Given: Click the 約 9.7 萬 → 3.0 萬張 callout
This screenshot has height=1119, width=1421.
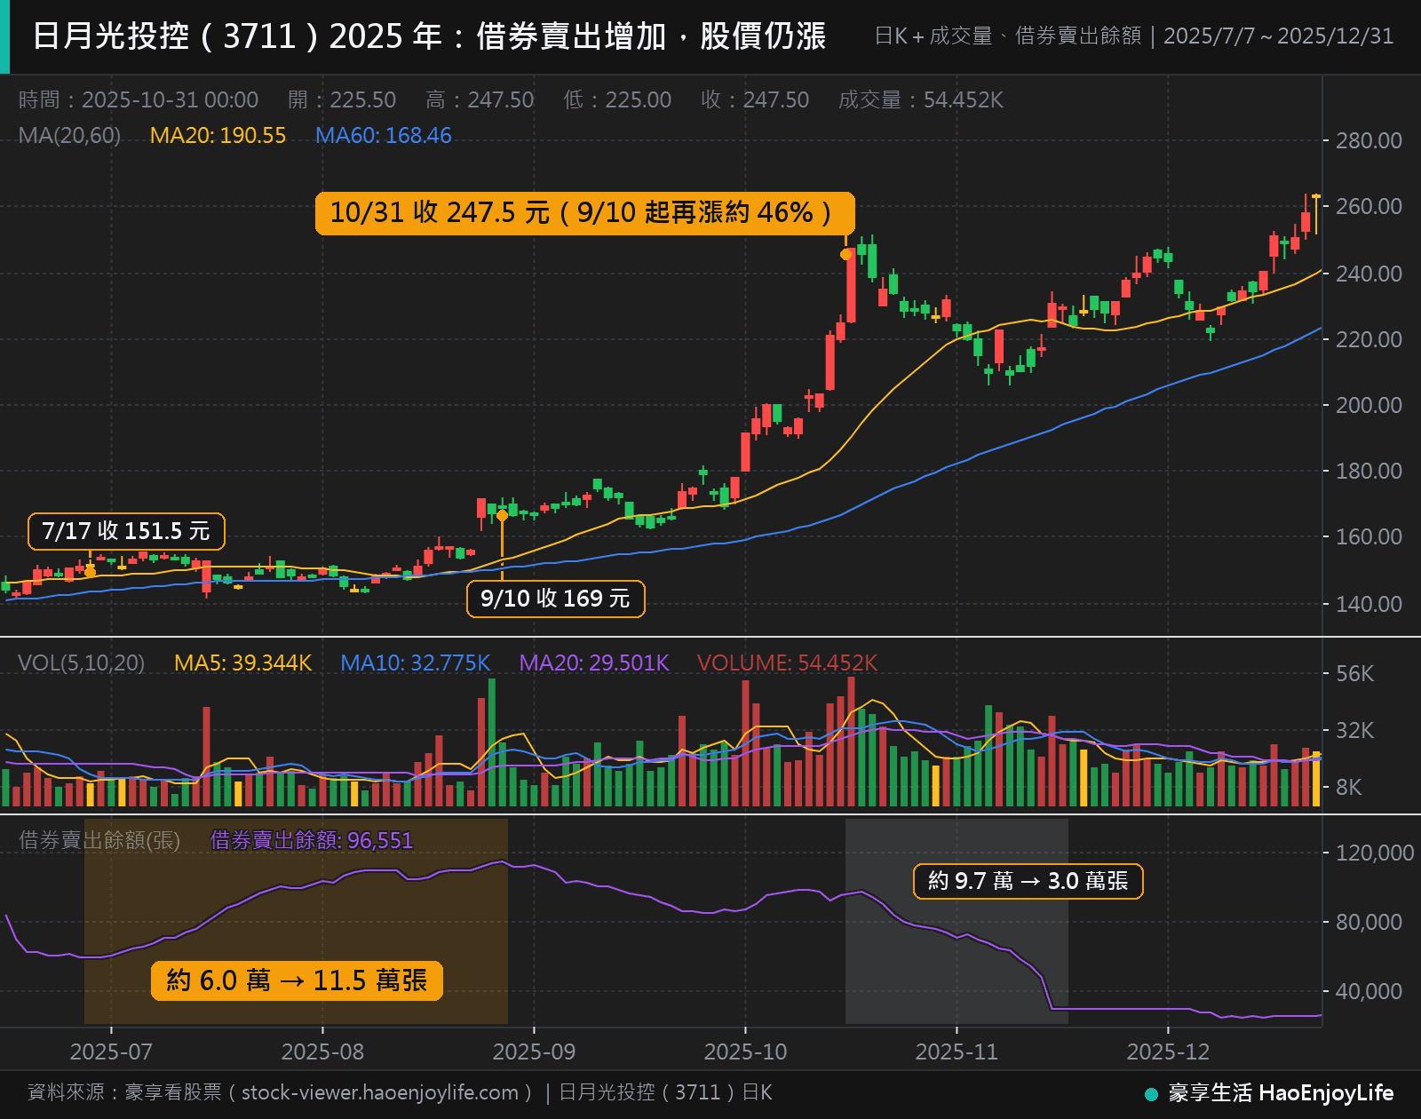Looking at the screenshot, I should tap(1028, 881).
